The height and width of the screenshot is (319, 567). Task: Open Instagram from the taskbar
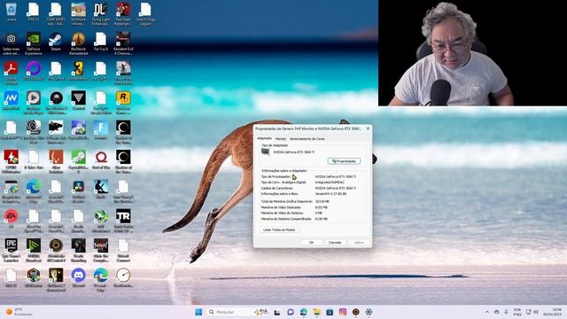tap(343, 312)
